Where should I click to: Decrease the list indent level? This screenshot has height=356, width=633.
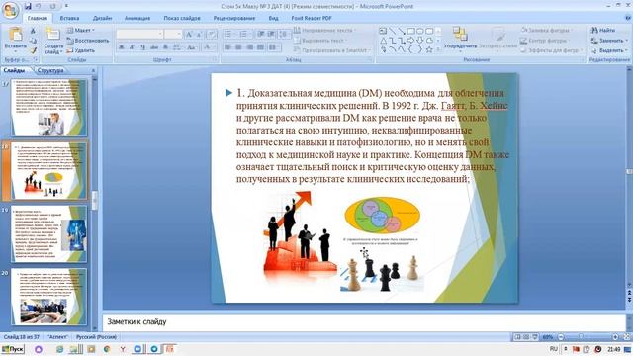point(261,34)
